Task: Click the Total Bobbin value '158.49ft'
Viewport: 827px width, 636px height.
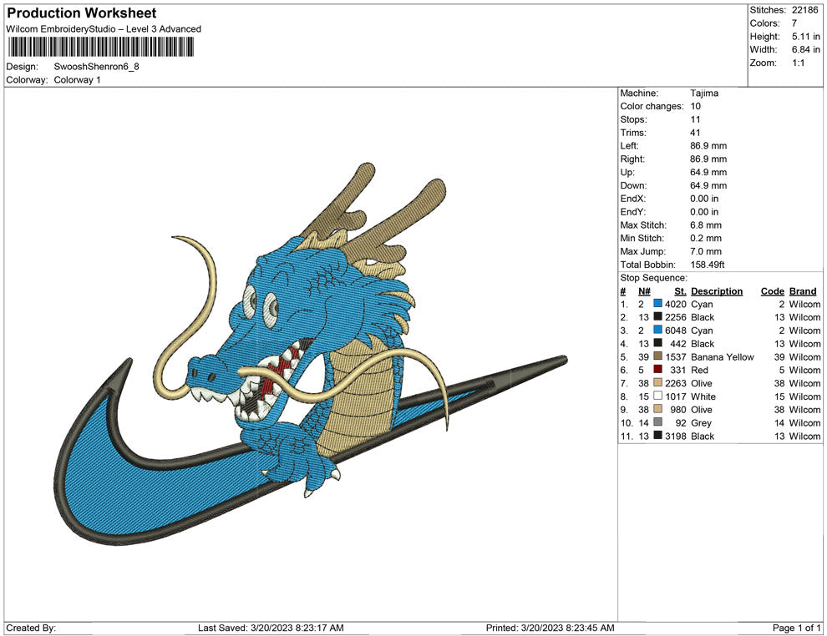Action: 708,265
